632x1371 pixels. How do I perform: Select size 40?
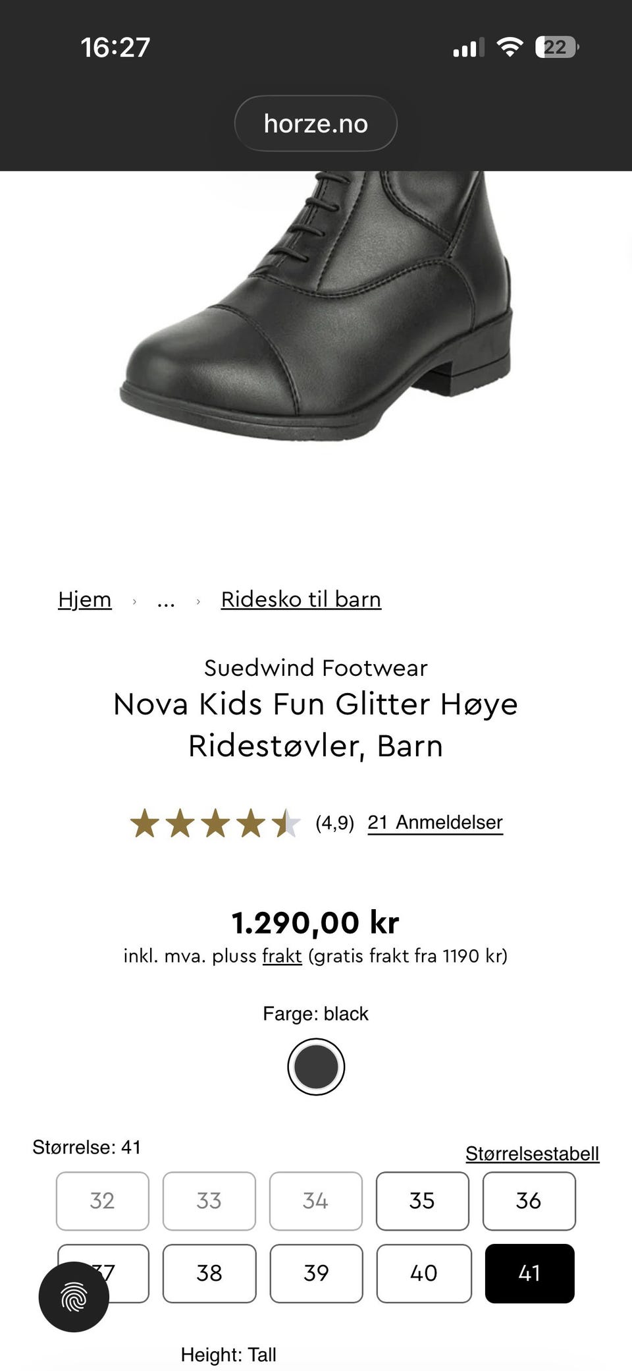[x=423, y=1273]
